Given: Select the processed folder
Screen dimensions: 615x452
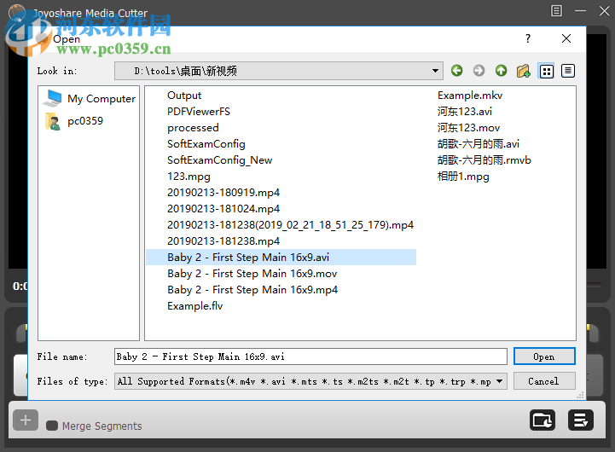Looking at the screenshot, I should tap(193, 128).
